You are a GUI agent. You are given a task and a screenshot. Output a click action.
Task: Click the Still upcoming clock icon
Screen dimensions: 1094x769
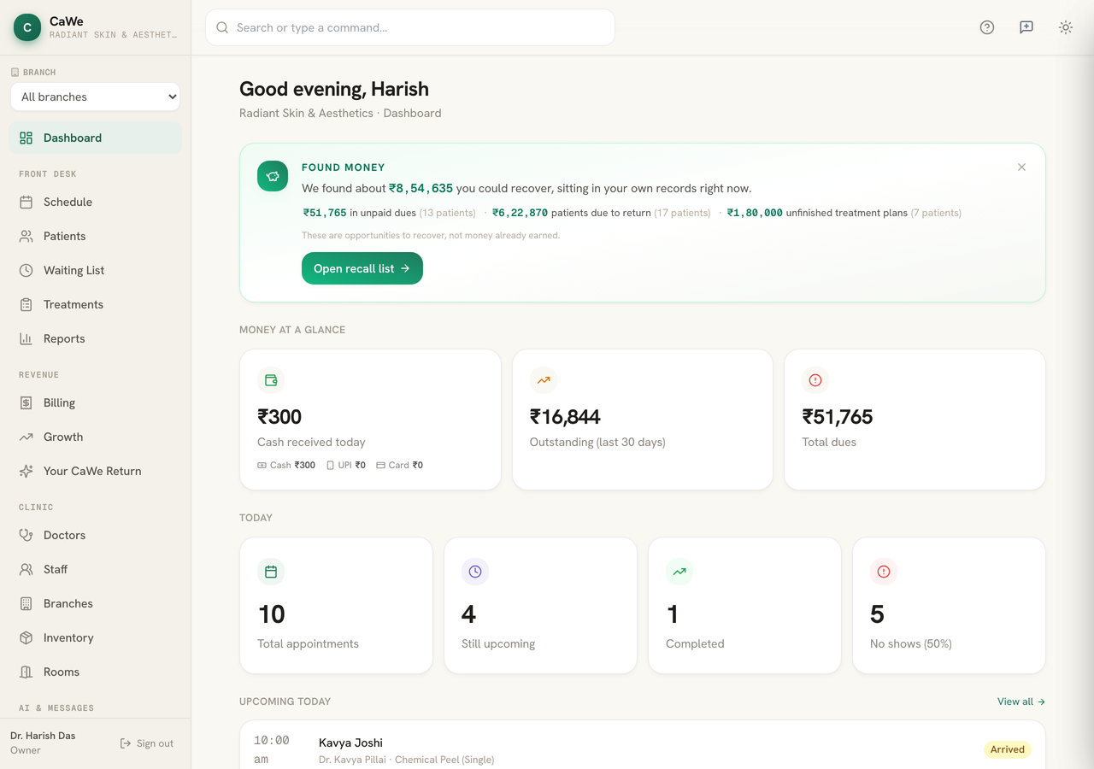click(x=475, y=572)
